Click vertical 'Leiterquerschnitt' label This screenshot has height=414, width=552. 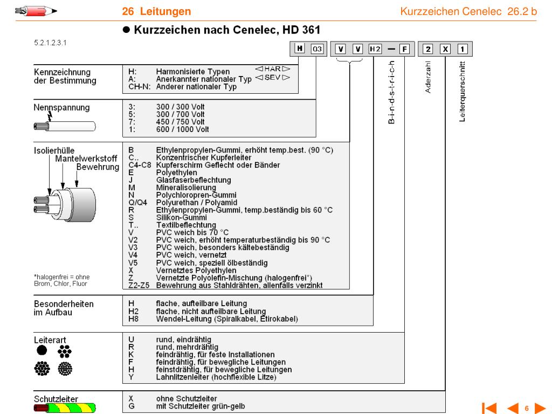pos(462,92)
